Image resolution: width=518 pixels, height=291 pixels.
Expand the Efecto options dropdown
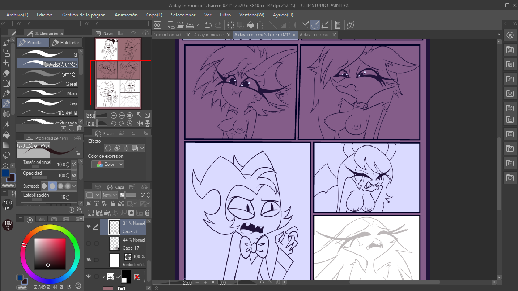142,148
